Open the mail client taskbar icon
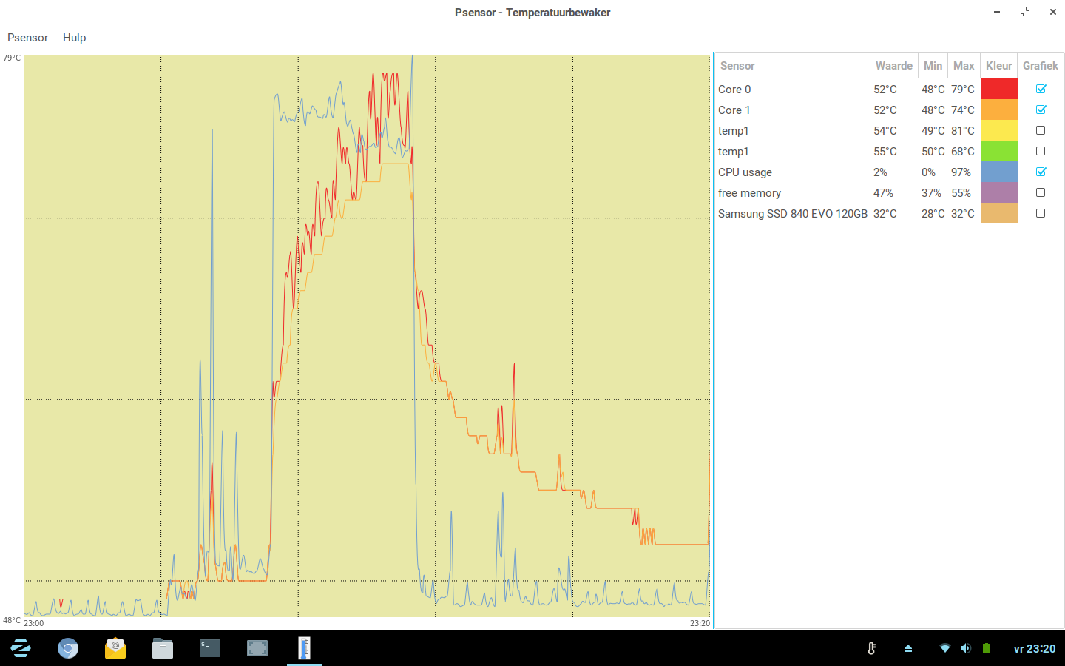The image size is (1065, 666). pos(115,649)
